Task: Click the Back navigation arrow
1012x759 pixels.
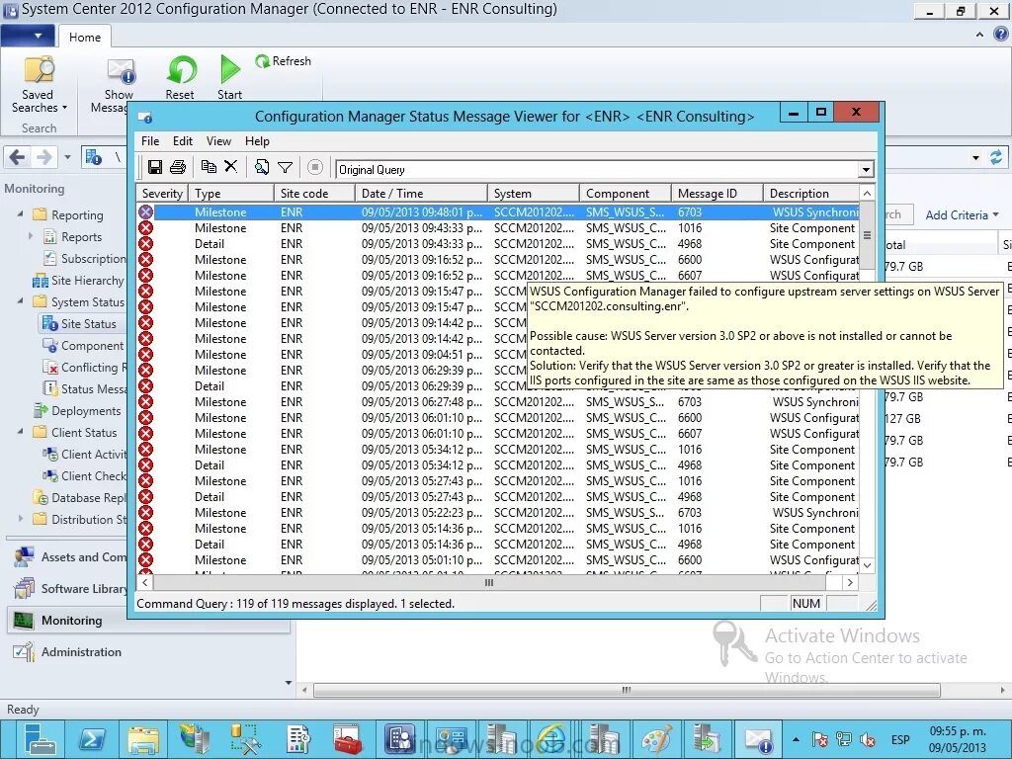Action: click(x=18, y=157)
